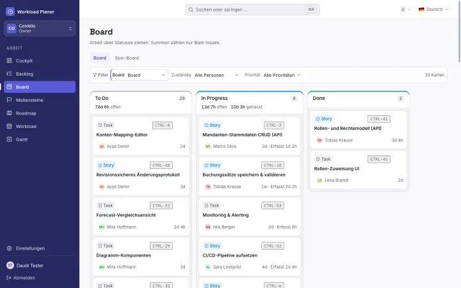Image resolution: width=461 pixels, height=288 pixels.
Task: Click the Story badge on CTRL-2 card
Action: point(213,125)
